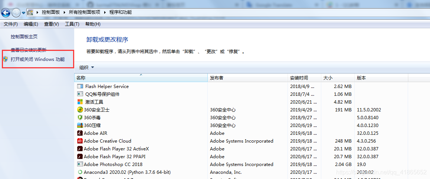Select Adobe Flash Player 32 ActiveX name

pyautogui.click(x=116, y=149)
